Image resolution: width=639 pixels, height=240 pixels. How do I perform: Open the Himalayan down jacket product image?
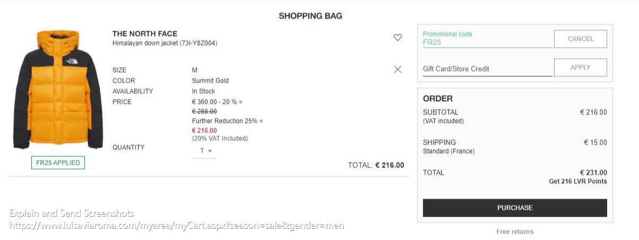(x=58, y=90)
